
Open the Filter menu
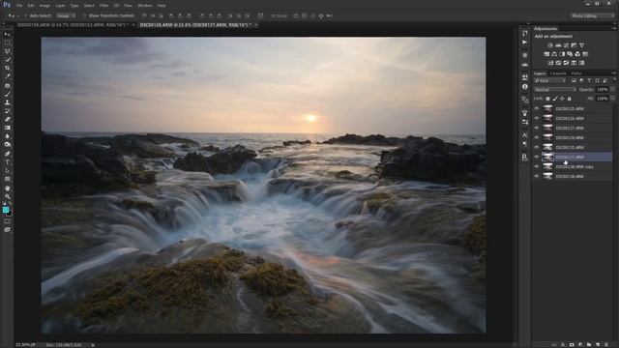[x=103, y=6]
